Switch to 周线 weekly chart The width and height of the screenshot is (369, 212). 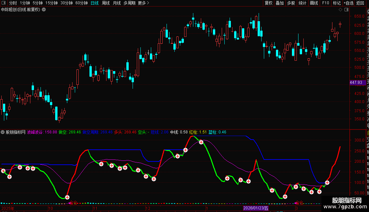tap(106, 3)
